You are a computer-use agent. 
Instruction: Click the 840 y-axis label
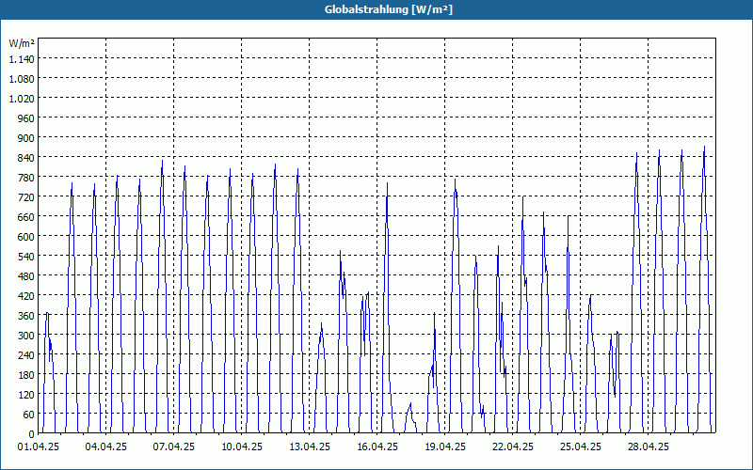pyautogui.click(x=26, y=158)
